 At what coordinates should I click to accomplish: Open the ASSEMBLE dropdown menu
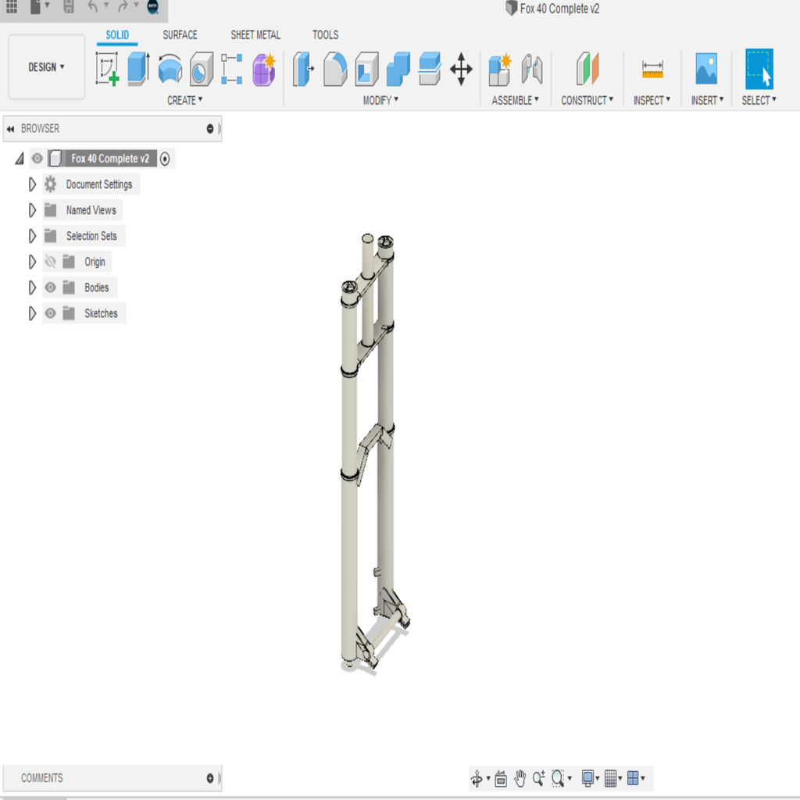click(515, 101)
